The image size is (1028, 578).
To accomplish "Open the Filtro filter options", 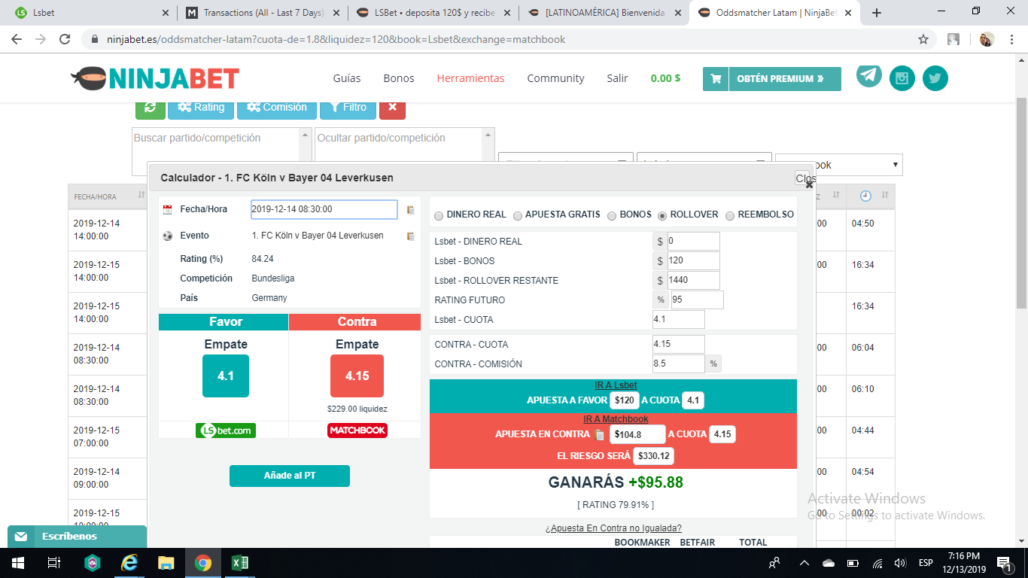I will 348,108.
